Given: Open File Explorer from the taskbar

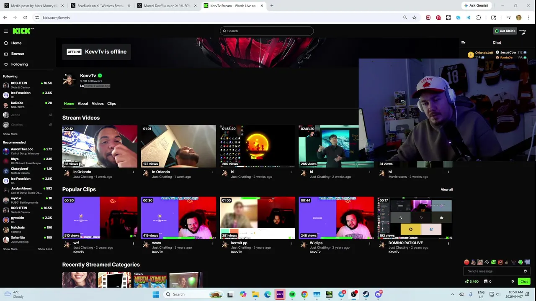Looking at the screenshot, I should click(255, 294).
